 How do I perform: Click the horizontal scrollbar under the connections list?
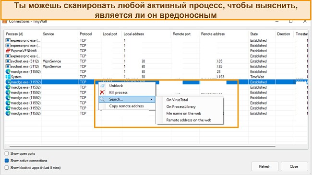142,146
